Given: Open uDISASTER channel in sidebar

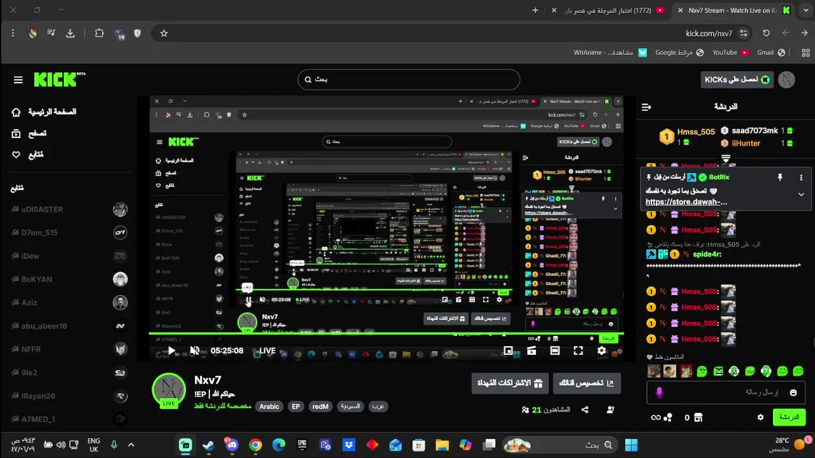Looking at the screenshot, I should pyautogui.click(x=69, y=209).
